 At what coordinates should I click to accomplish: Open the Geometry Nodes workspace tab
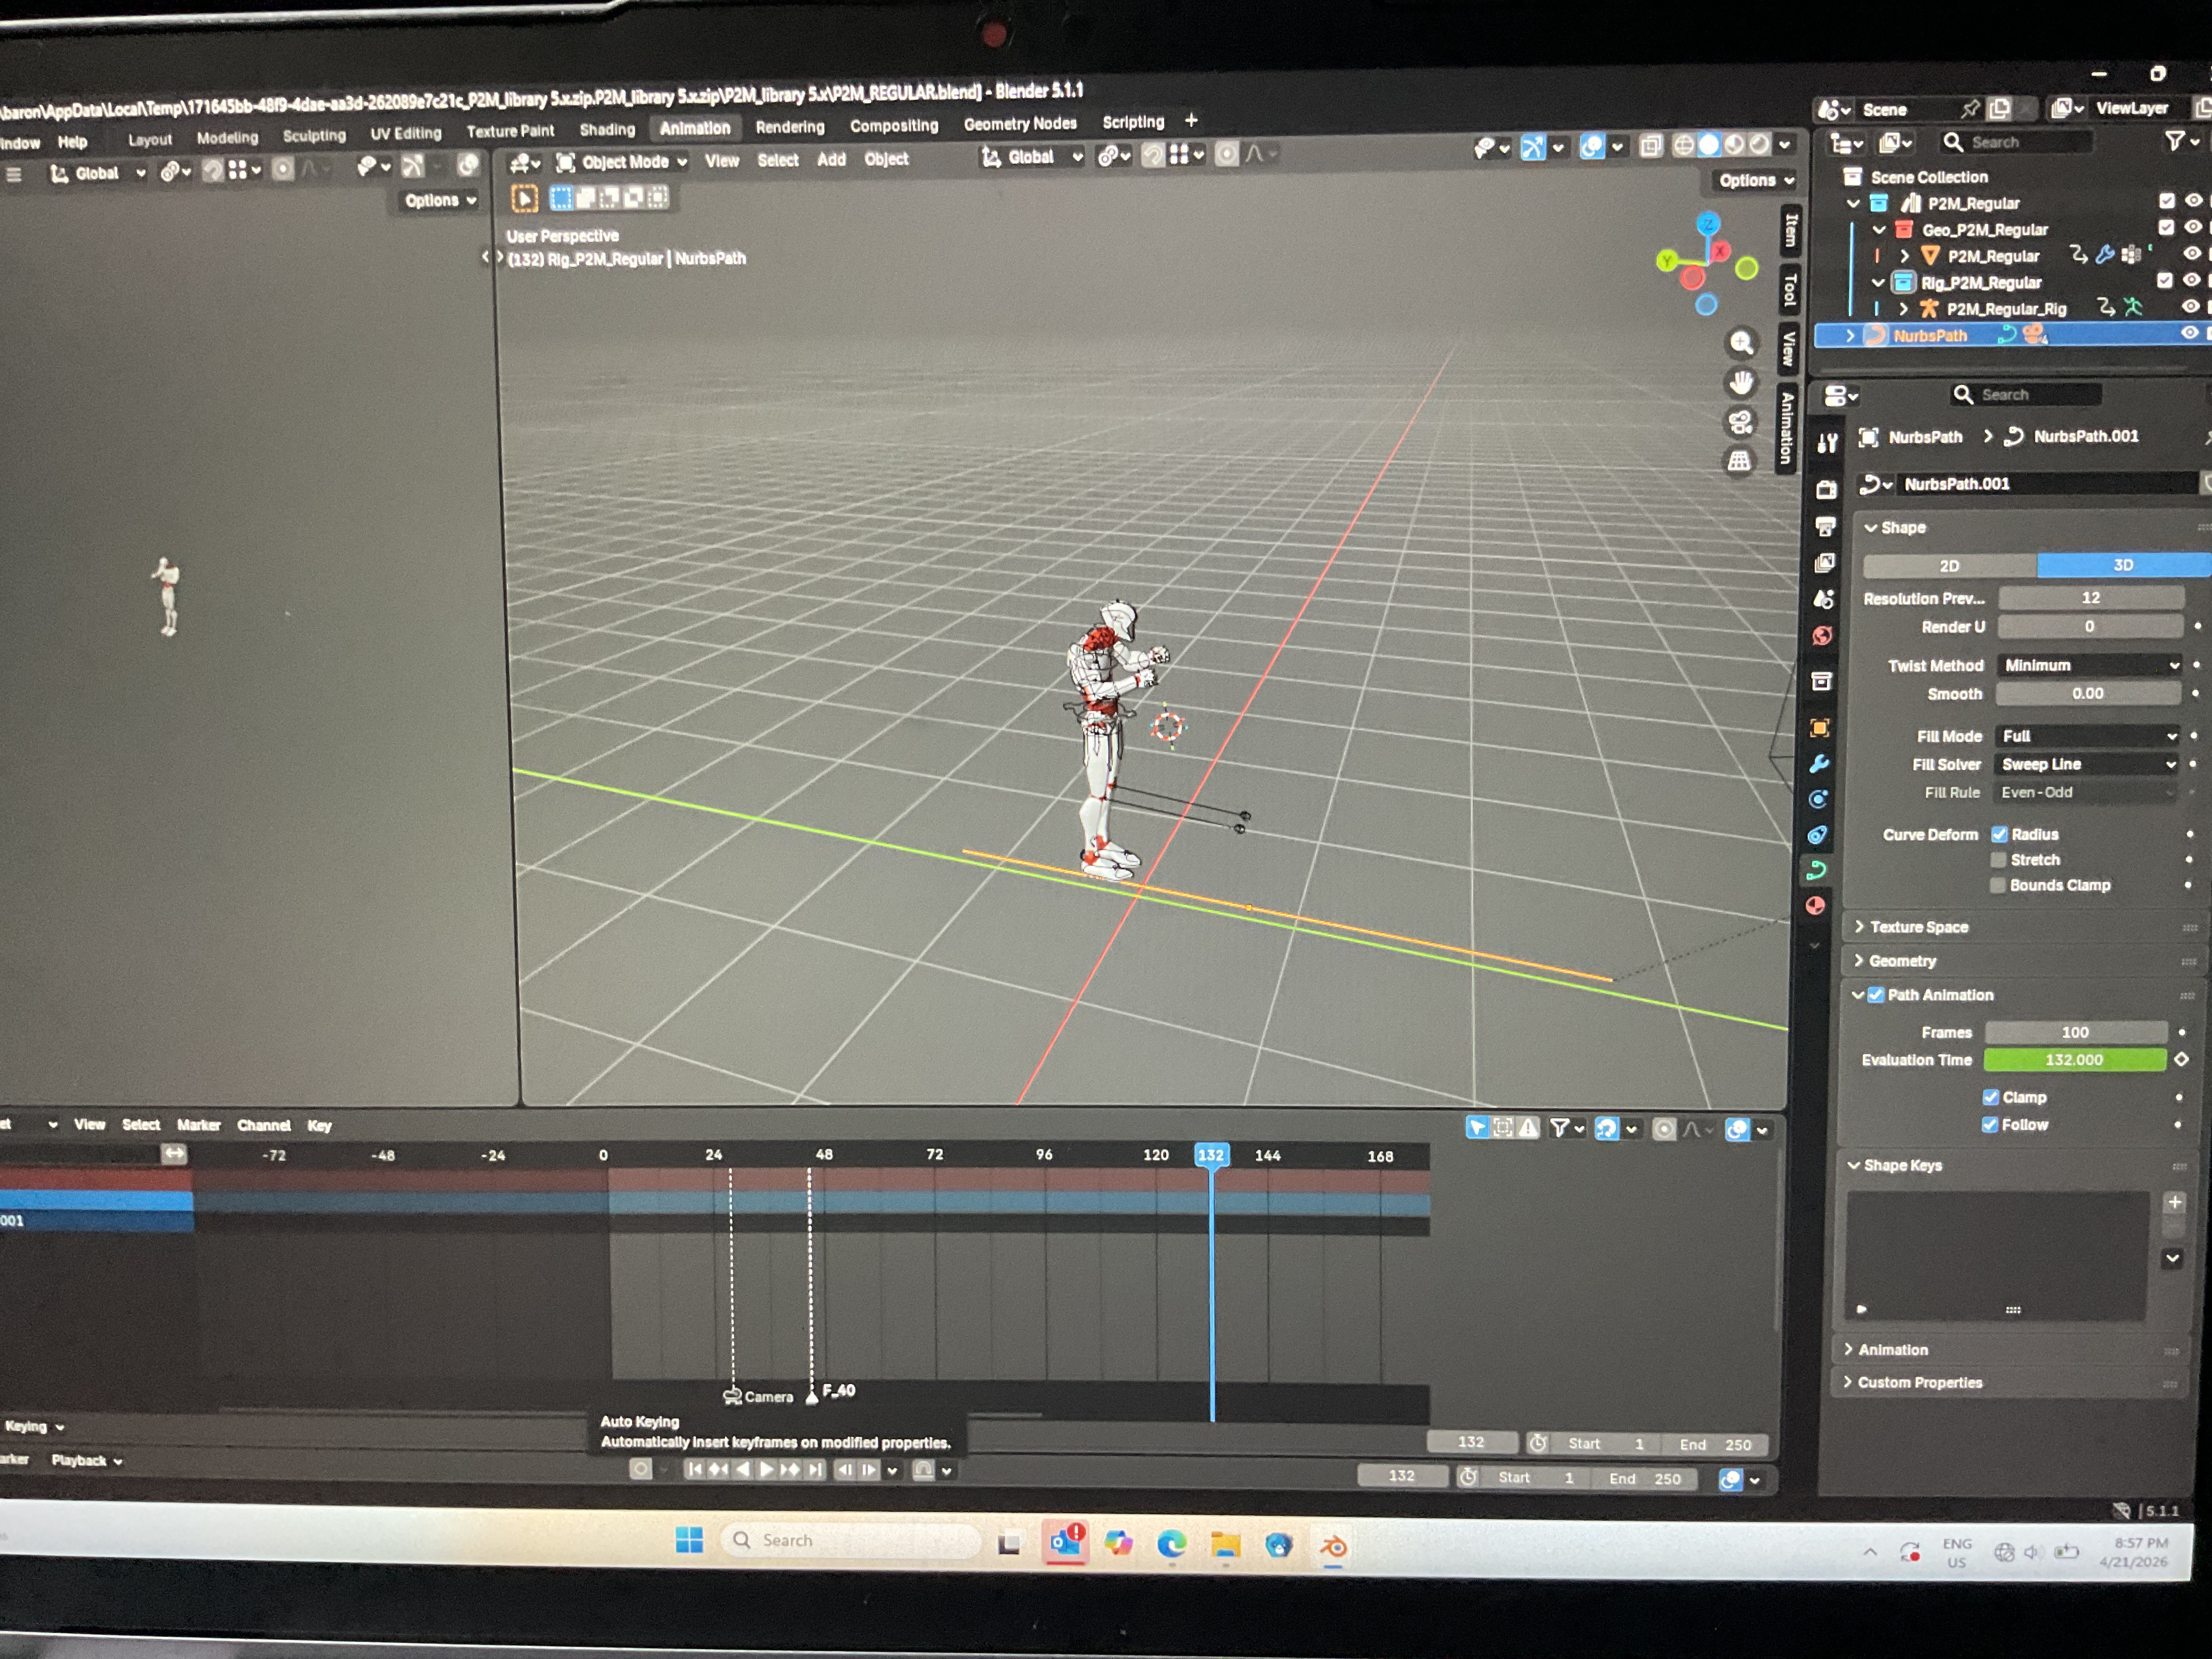click(x=1020, y=124)
